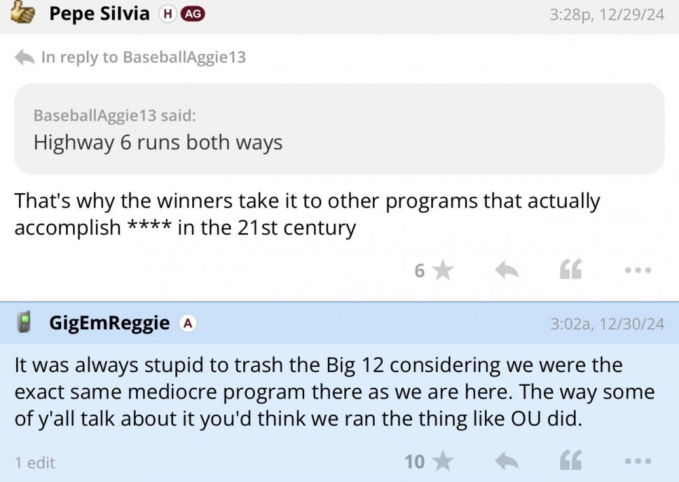The width and height of the screenshot is (679, 482).
Task: Open more options on GigEmReggie's post
Action: tap(638, 462)
